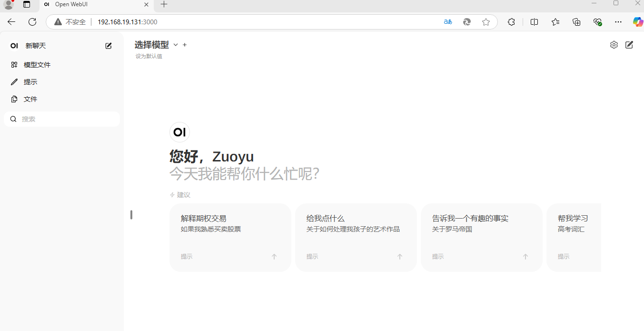644x331 pixels.
Task: Click the sidebar collapse handle
Action: (x=131, y=215)
